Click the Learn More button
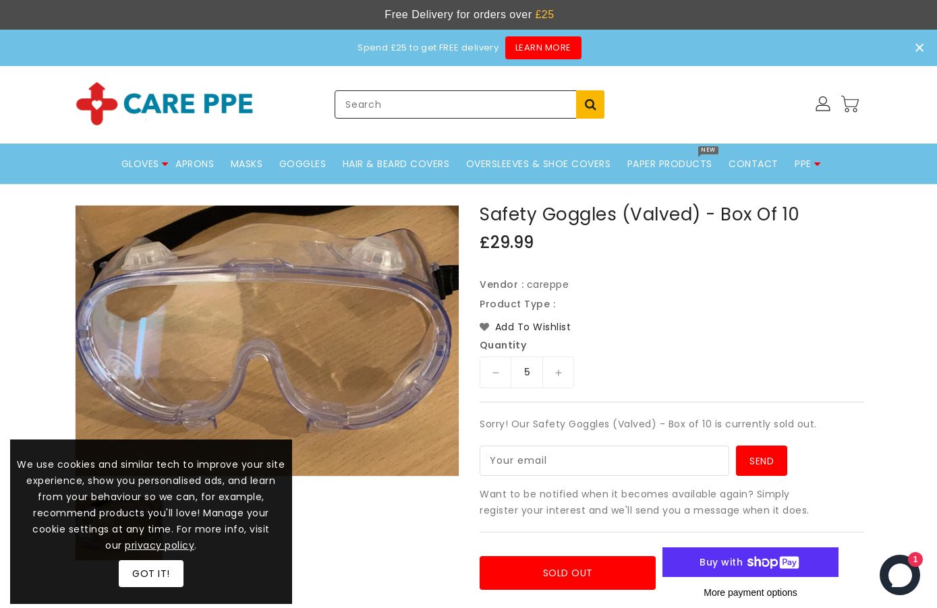The width and height of the screenshot is (937, 608). coord(543,48)
